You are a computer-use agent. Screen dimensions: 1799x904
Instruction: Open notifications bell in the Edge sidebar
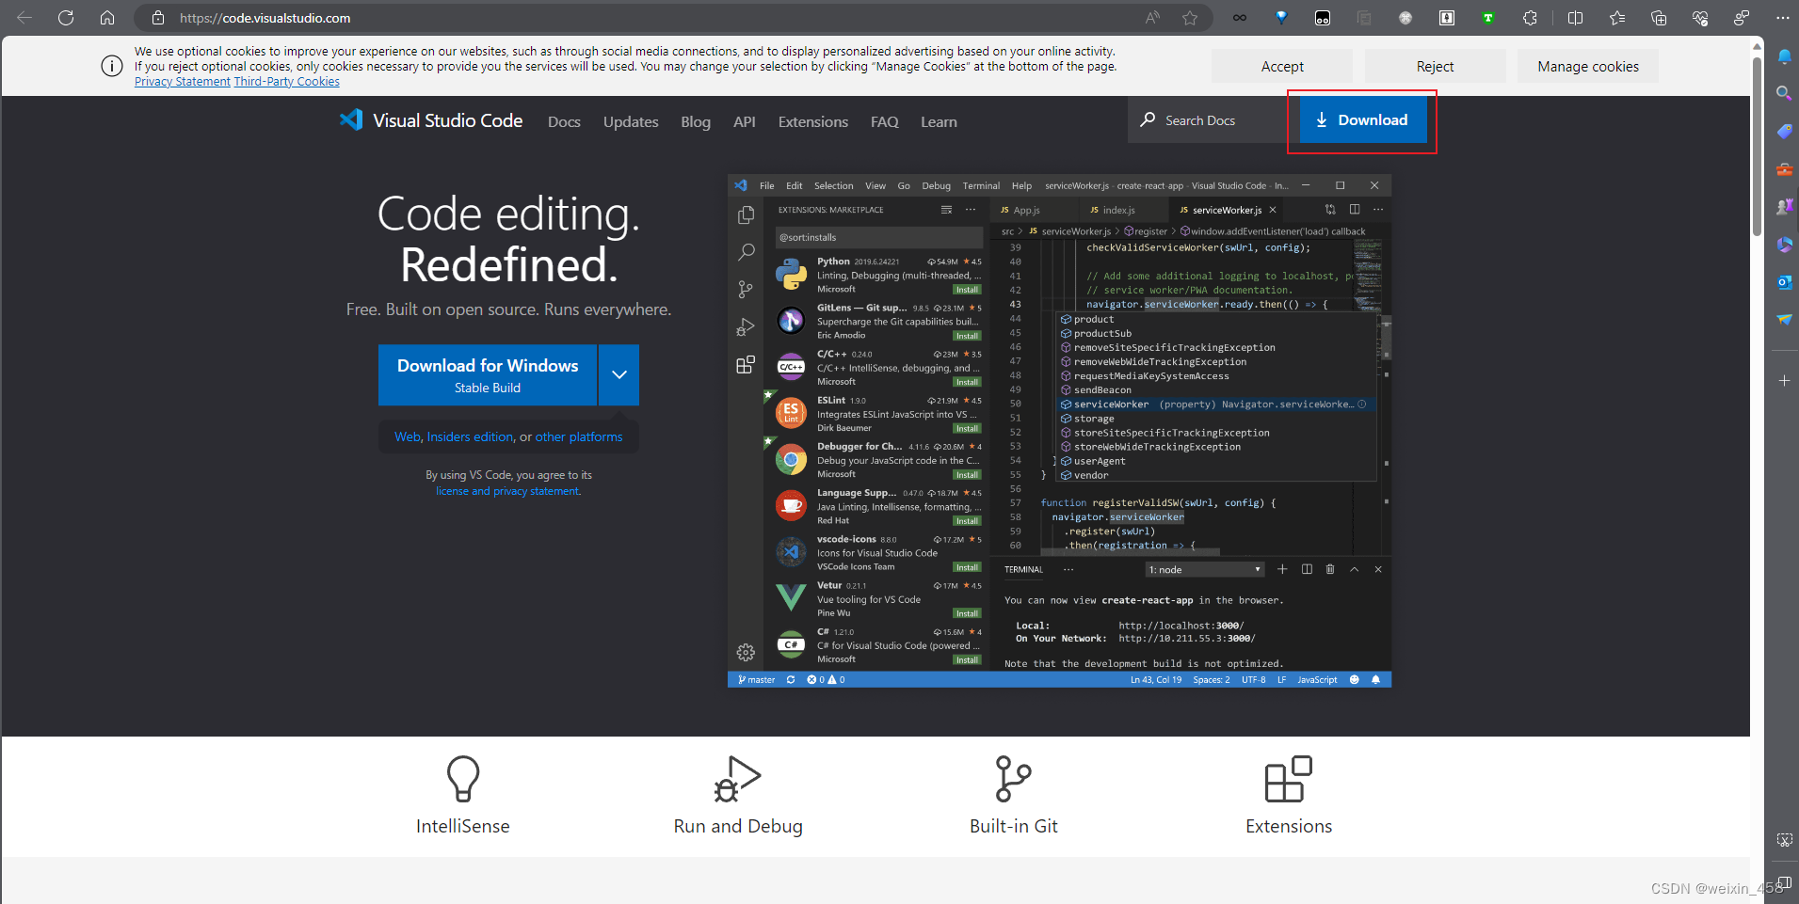(1784, 56)
